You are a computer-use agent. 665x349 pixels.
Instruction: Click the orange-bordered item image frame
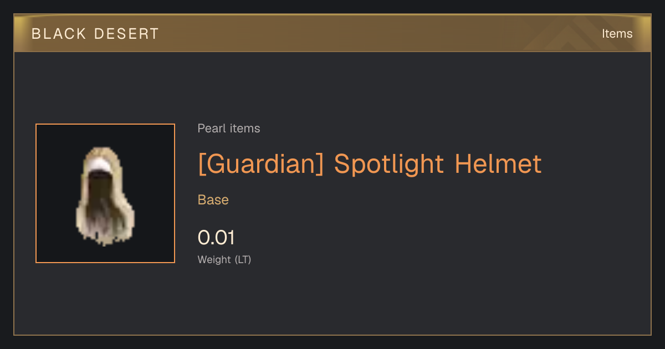[105, 193]
